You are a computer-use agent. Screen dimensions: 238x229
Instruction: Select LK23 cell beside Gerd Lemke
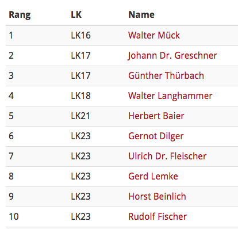pos(80,176)
